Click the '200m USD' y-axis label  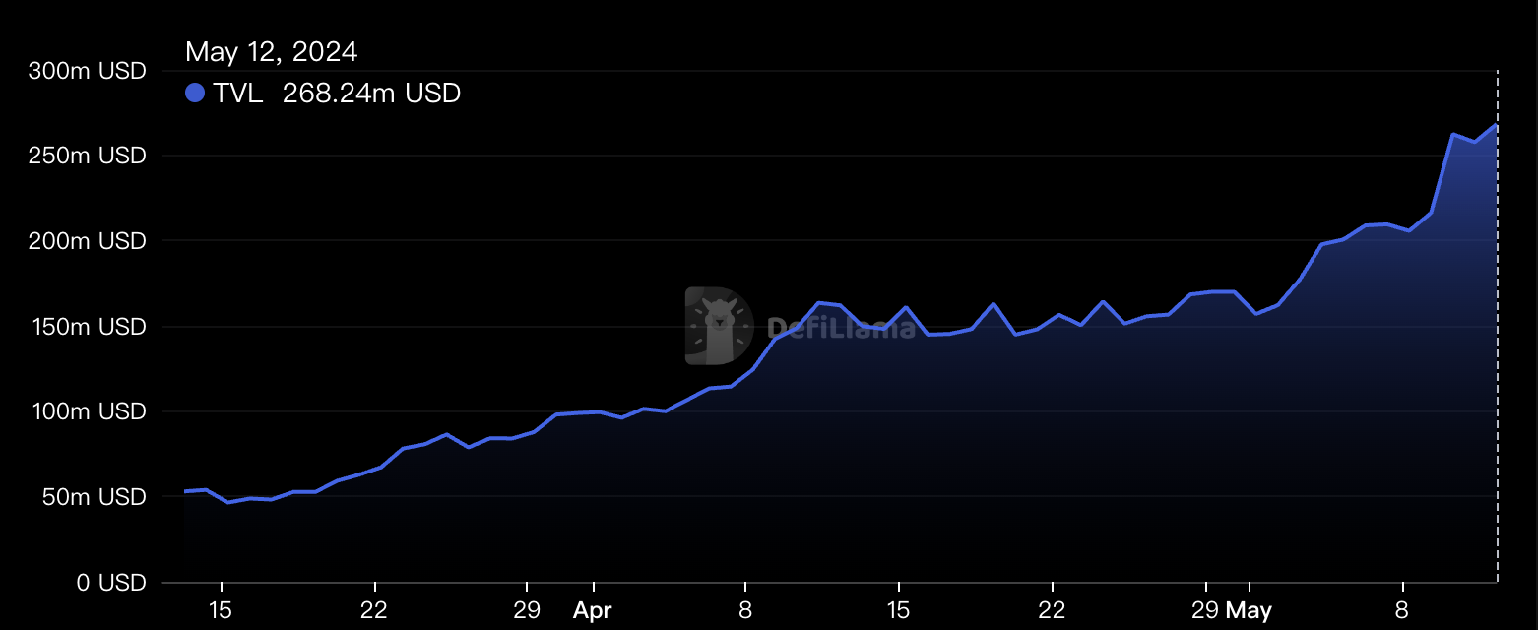pos(87,241)
